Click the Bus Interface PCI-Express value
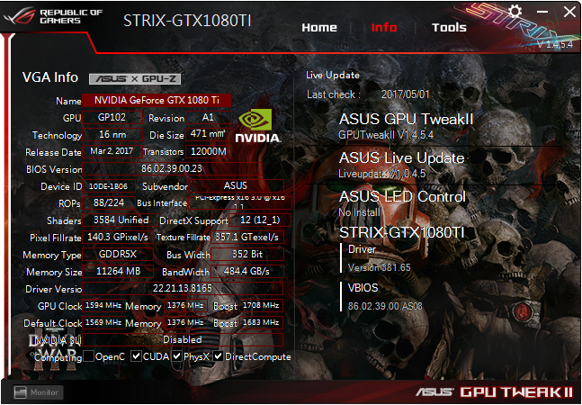The height and width of the screenshot is (405, 582). (x=240, y=202)
